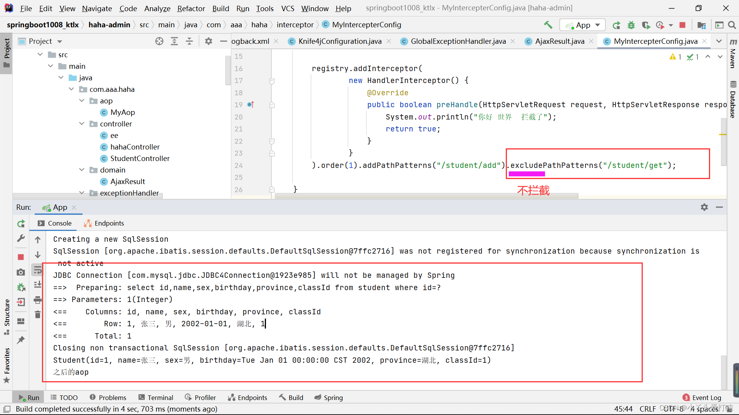Show hidden editor tabs dropdown
This screenshot has height=415, width=739.
tap(719, 41)
